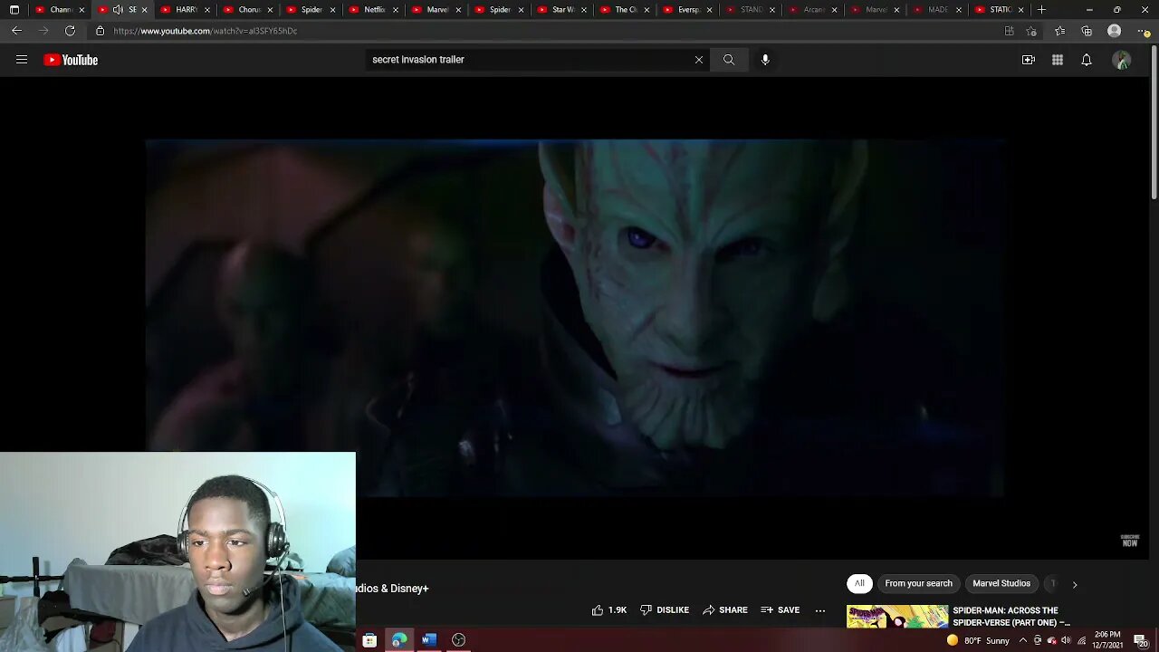This screenshot has height=652, width=1159.
Task: Reload the page
Action: click(70, 31)
